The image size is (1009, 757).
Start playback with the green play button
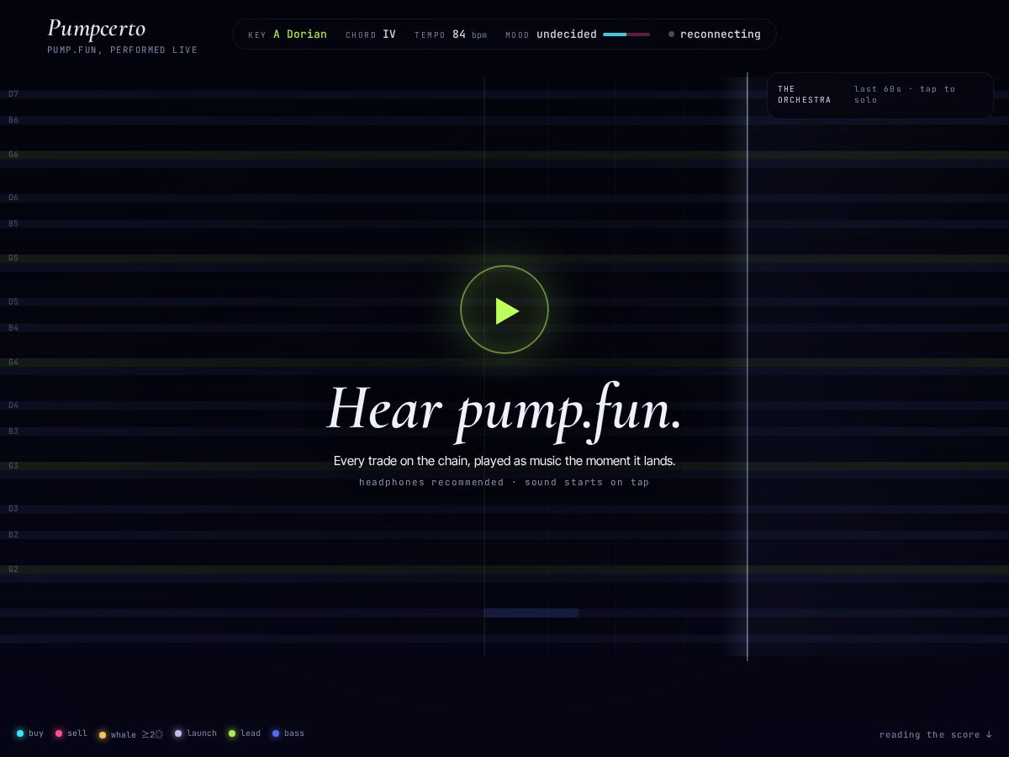[x=504, y=310]
